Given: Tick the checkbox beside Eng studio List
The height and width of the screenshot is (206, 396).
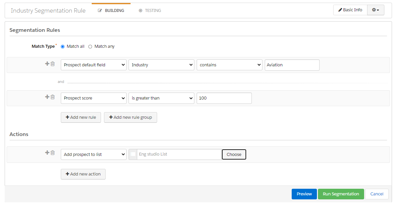Looking at the screenshot, I should tap(133, 154).
